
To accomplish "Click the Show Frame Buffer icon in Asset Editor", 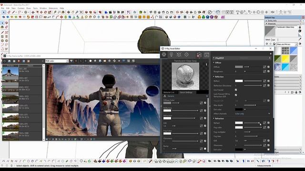I will [206, 55].
